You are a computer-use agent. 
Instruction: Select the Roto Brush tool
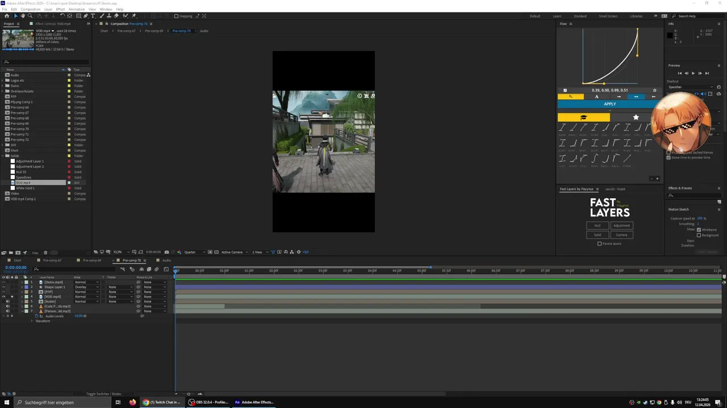pyautogui.click(x=126, y=16)
